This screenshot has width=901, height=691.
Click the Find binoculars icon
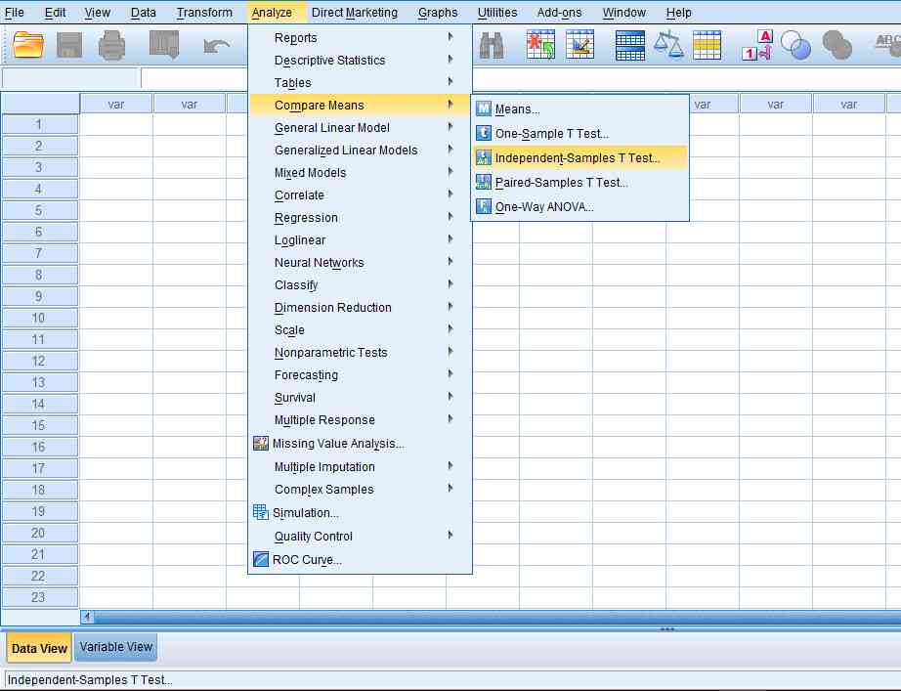click(492, 45)
